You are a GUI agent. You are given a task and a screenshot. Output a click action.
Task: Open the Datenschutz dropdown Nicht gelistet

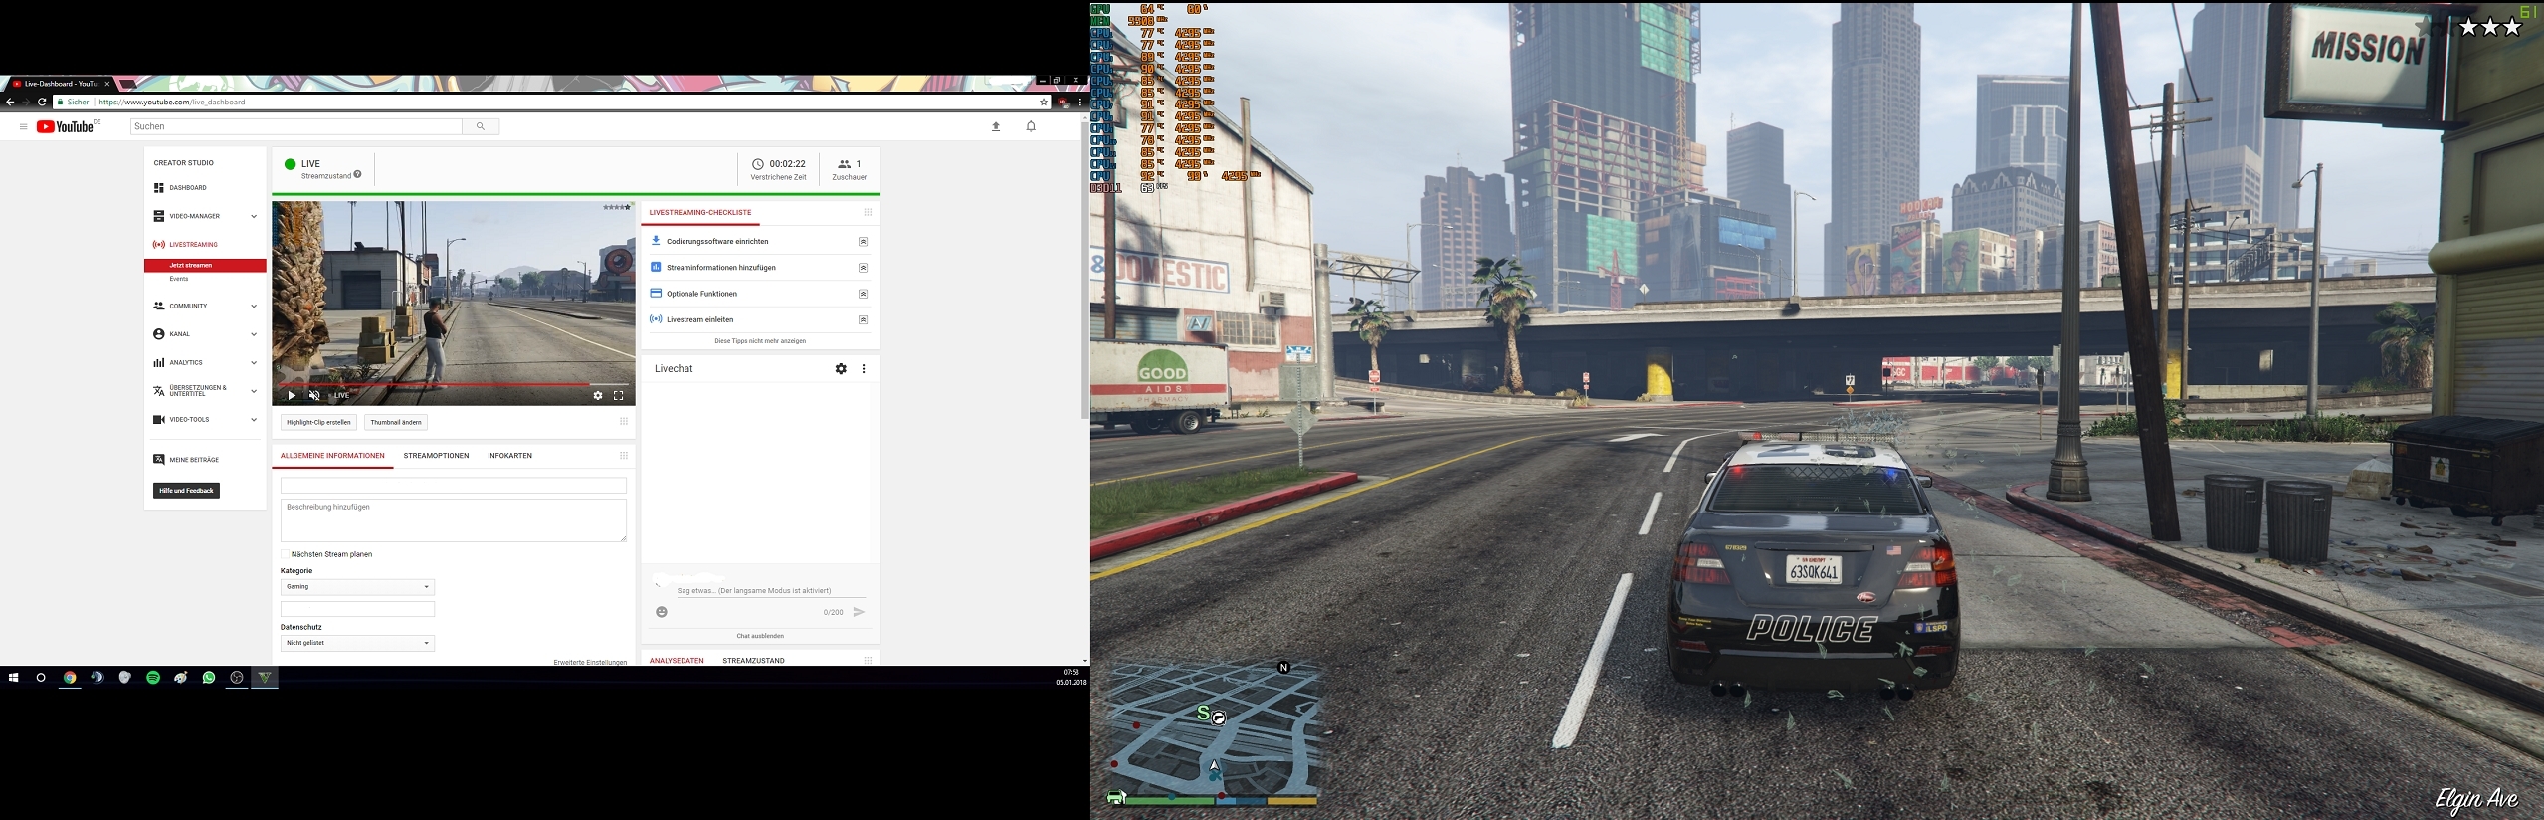[357, 643]
